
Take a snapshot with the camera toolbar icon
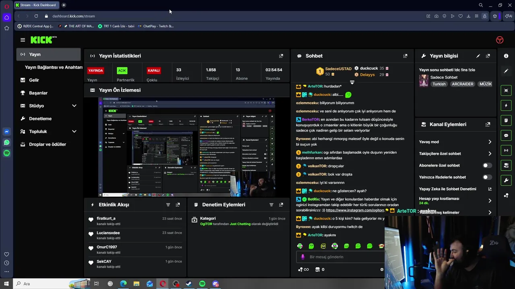point(436,16)
